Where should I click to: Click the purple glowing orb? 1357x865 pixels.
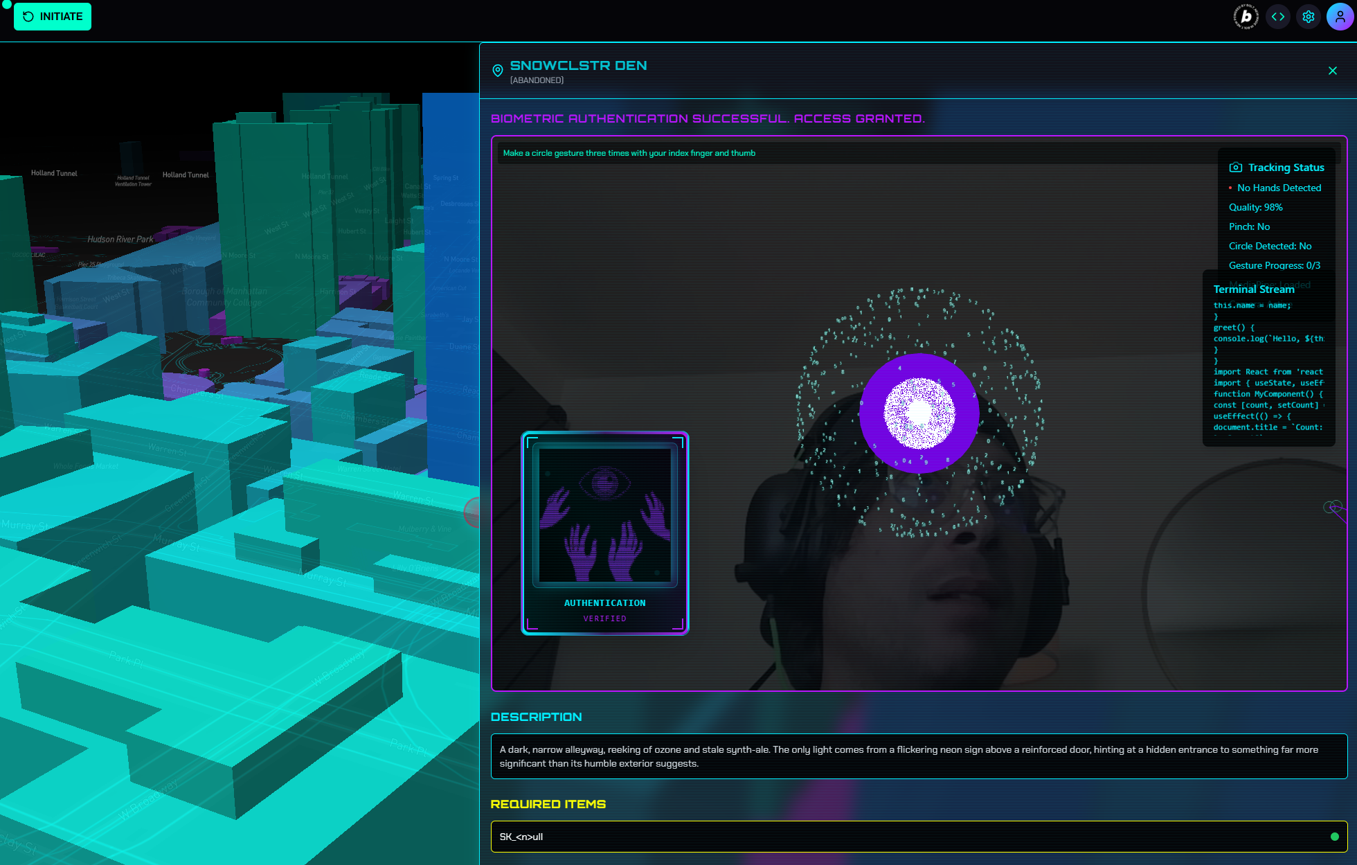click(x=919, y=413)
